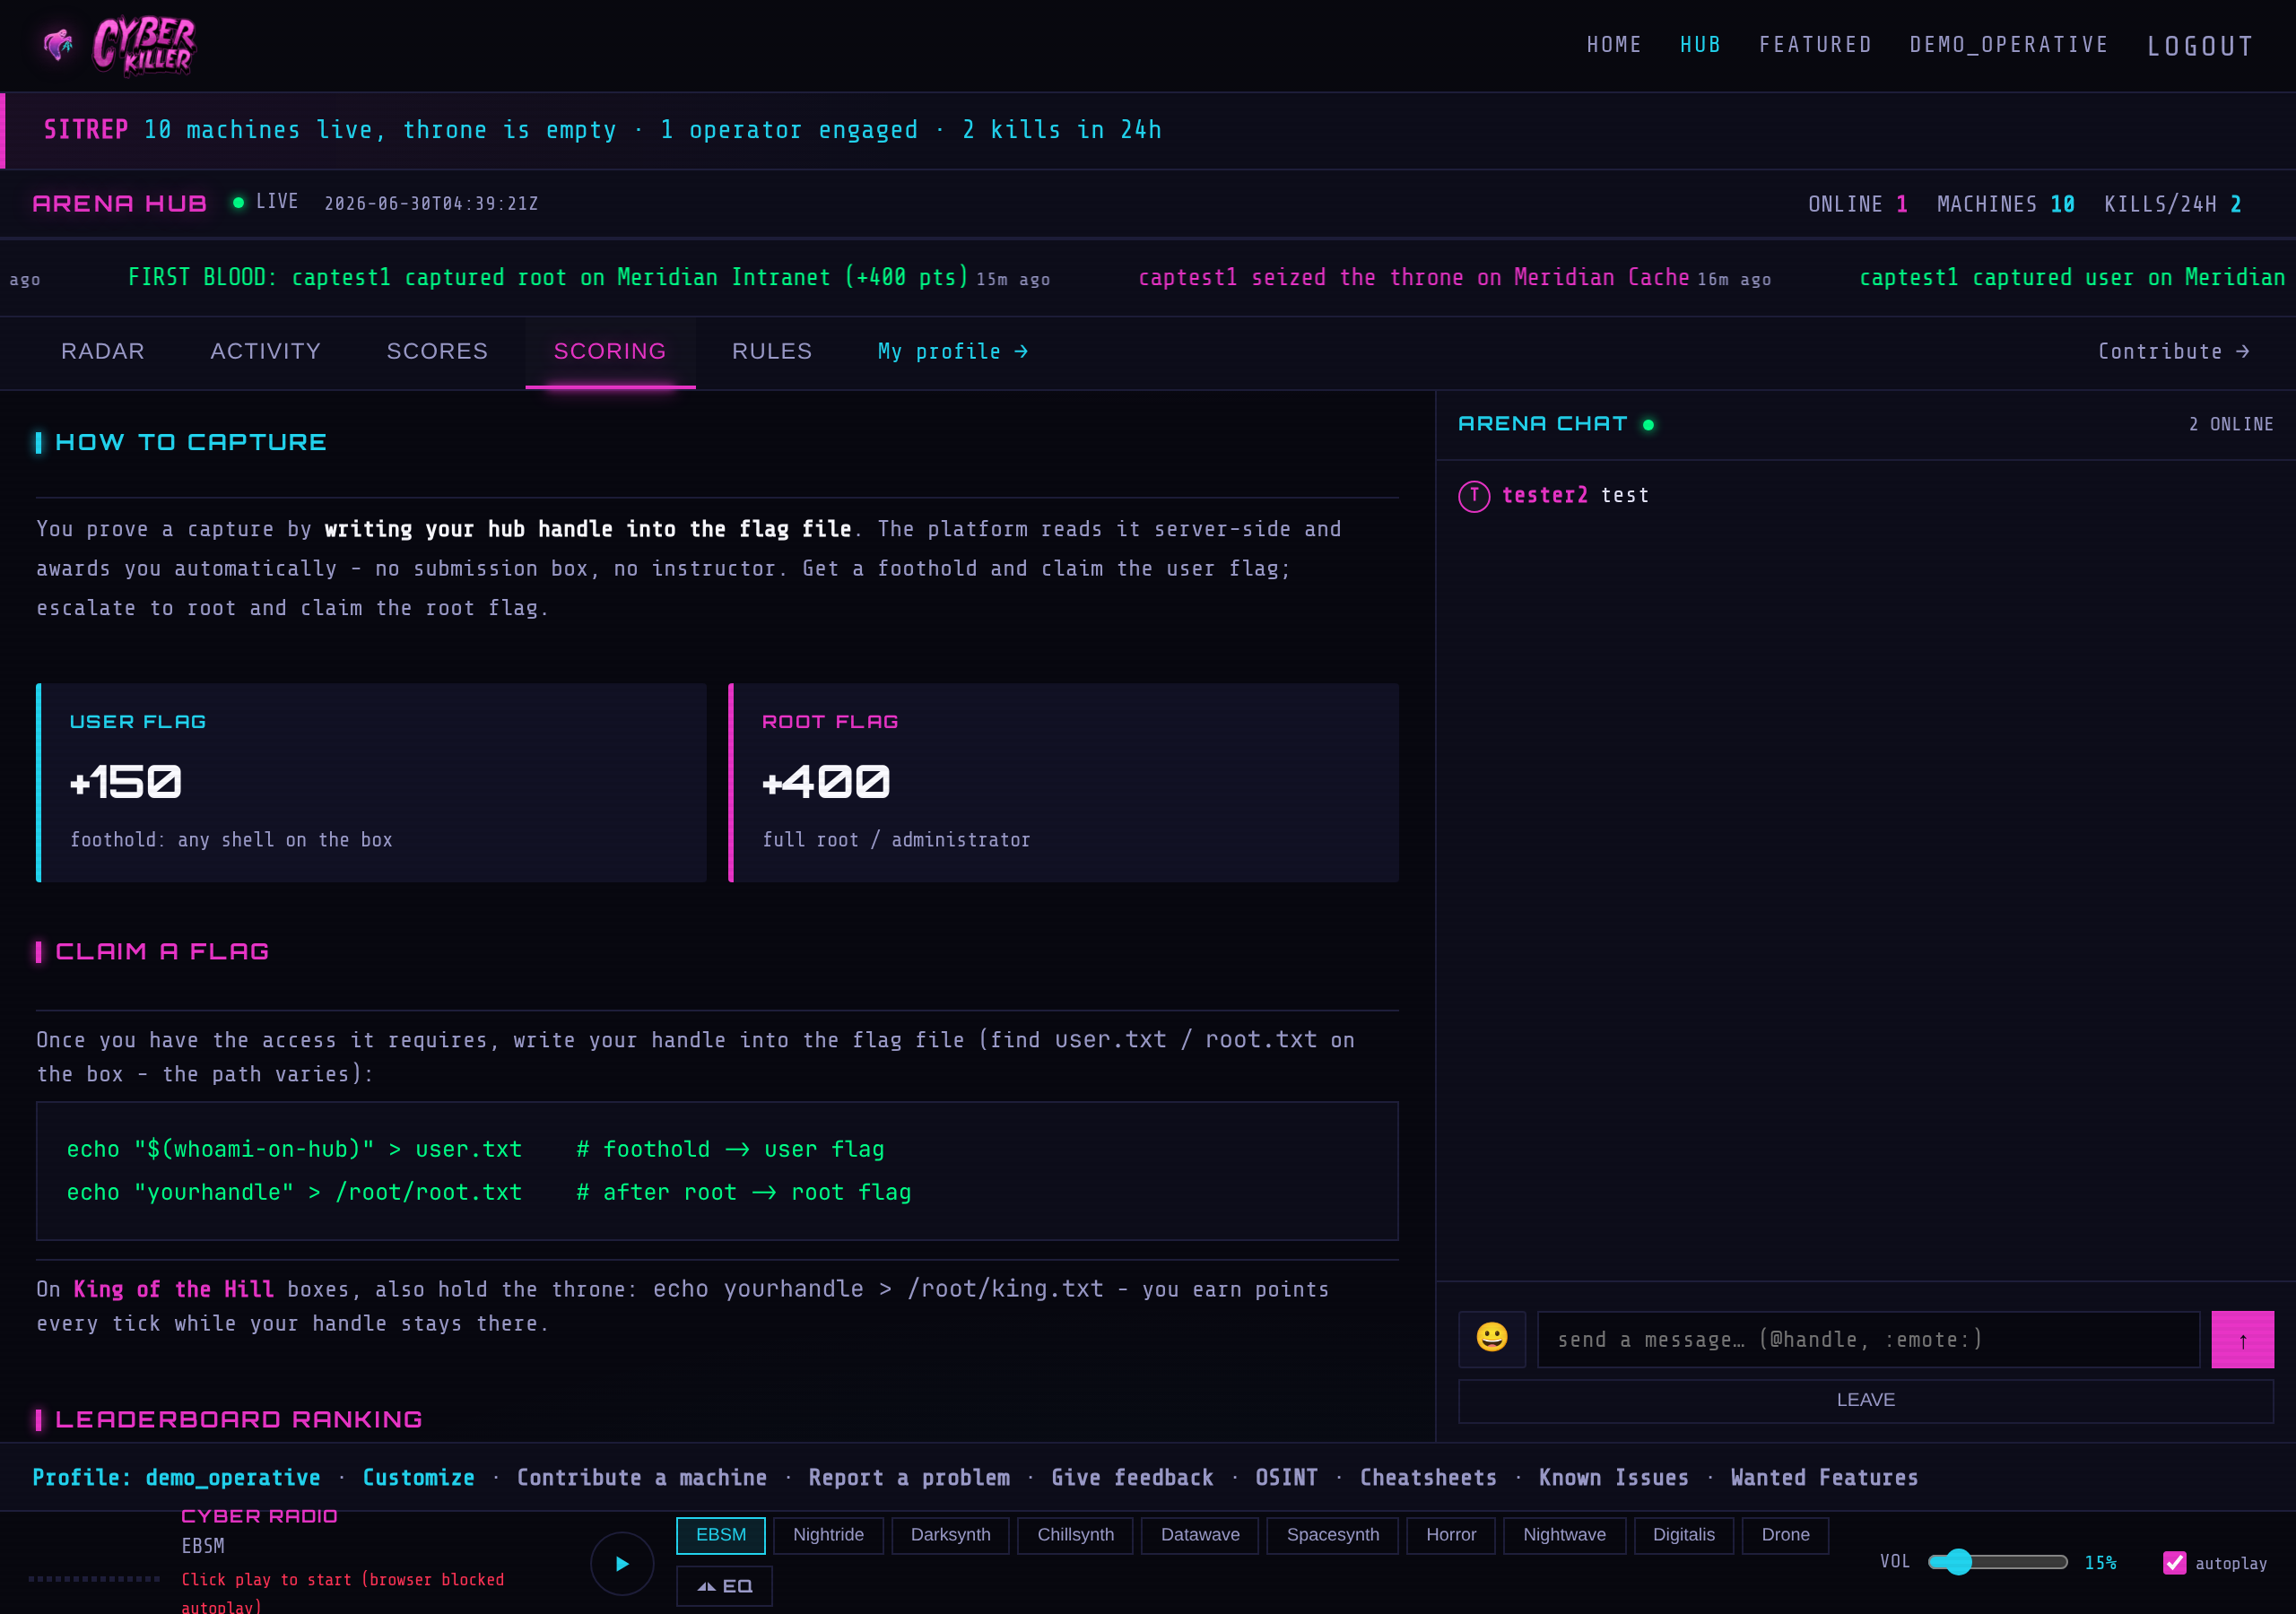This screenshot has height=1614, width=2296.
Task: Open Report a problem link
Action: tap(909, 1478)
